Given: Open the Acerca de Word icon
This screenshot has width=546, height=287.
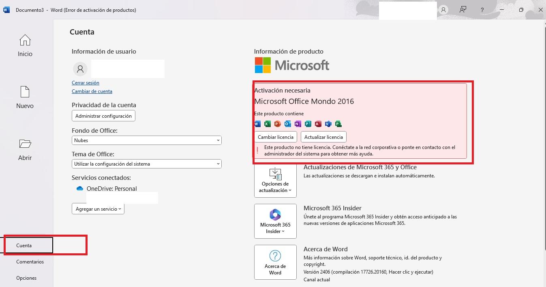Looking at the screenshot, I should (x=275, y=257).
